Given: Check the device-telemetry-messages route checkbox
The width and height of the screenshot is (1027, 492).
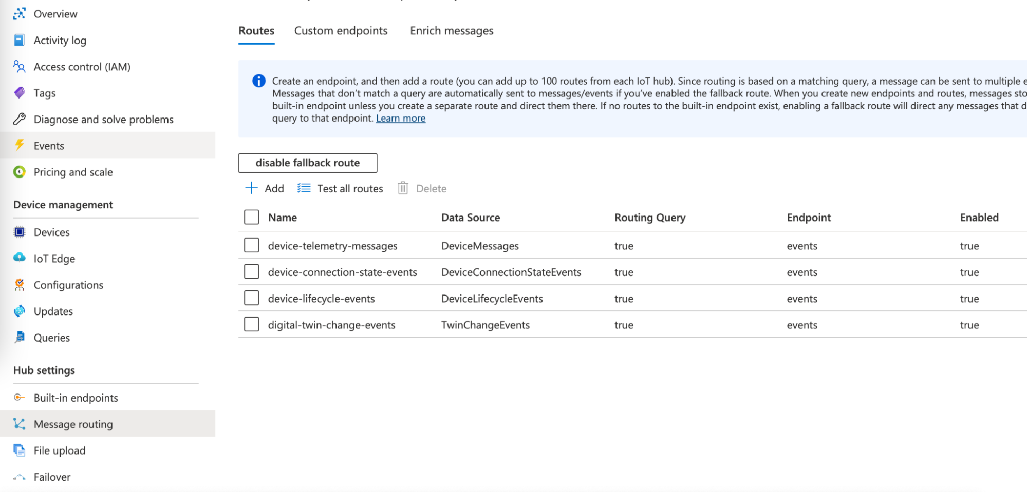Looking at the screenshot, I should 251,245.
